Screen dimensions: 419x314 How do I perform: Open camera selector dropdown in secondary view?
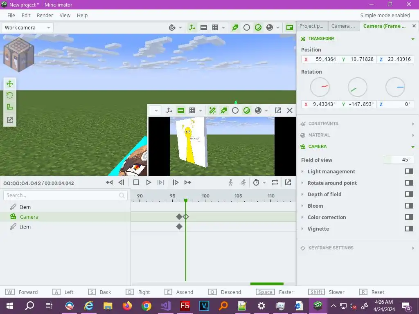click(x=155, y=110)
